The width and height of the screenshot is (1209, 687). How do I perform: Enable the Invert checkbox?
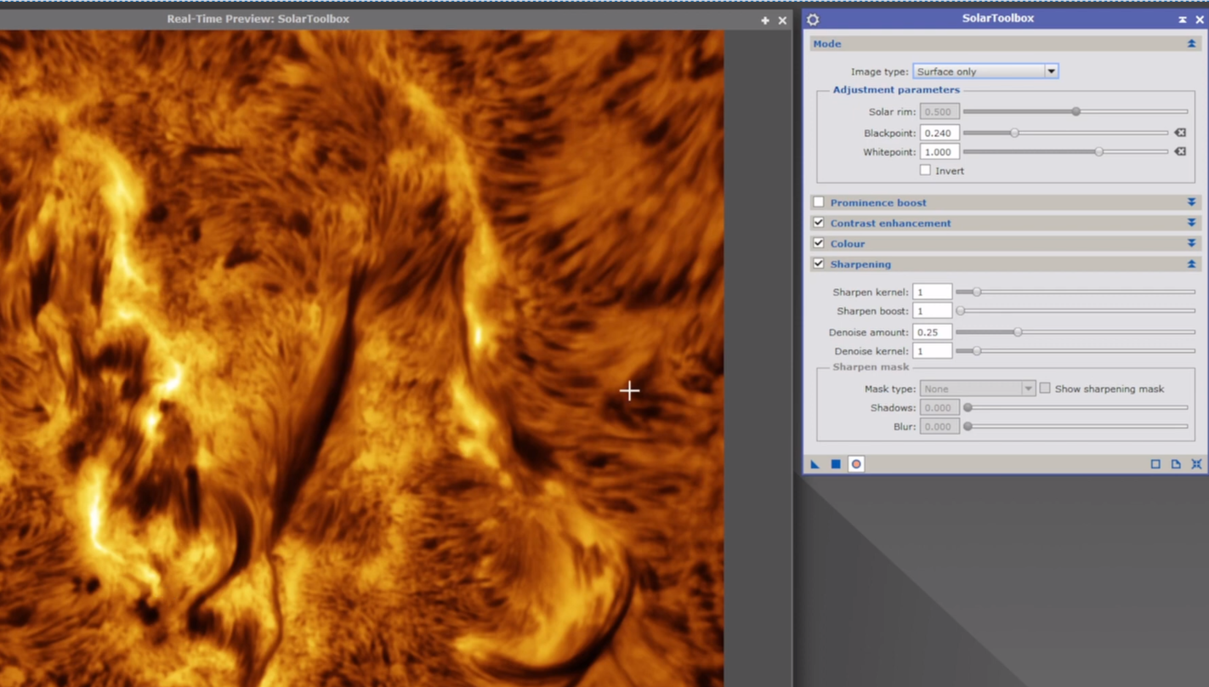click(925, 170)
